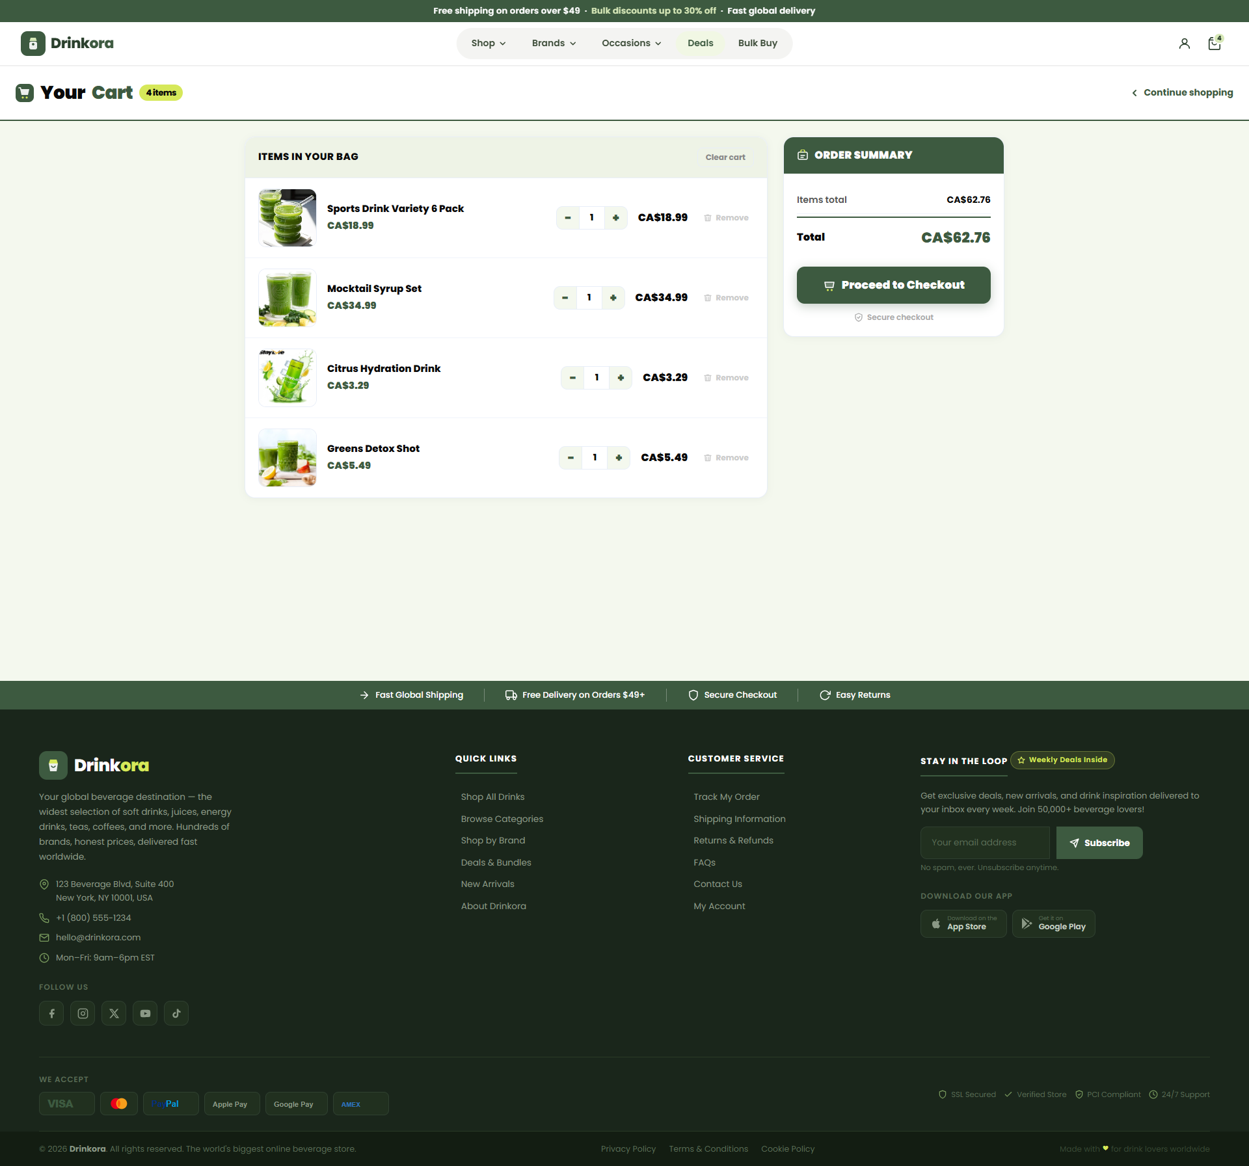The height and width of the screenshot is (1166, 1249).
Task: Open New Arrivals footer link
Action: click(x=487, y=884)
